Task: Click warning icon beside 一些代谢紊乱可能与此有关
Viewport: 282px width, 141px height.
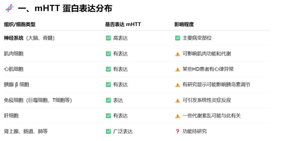Action: [178, 116]
